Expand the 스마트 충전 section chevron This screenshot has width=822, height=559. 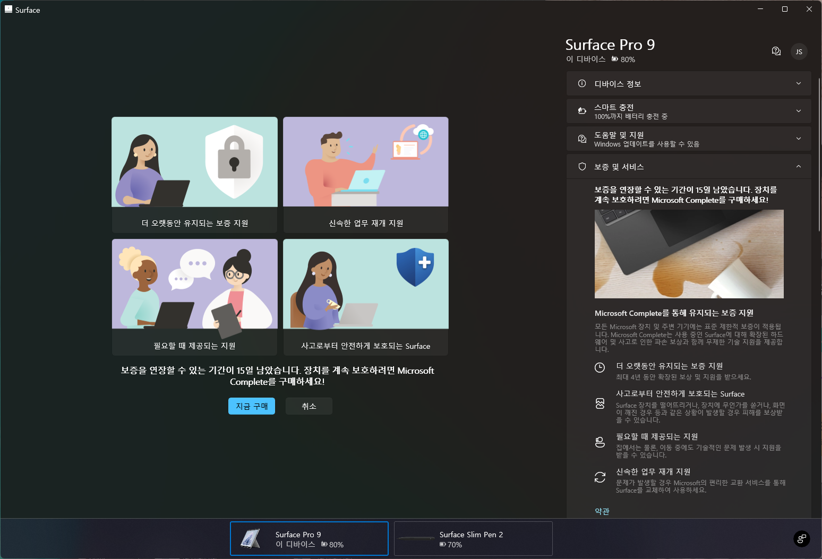(x=798, y=111)
